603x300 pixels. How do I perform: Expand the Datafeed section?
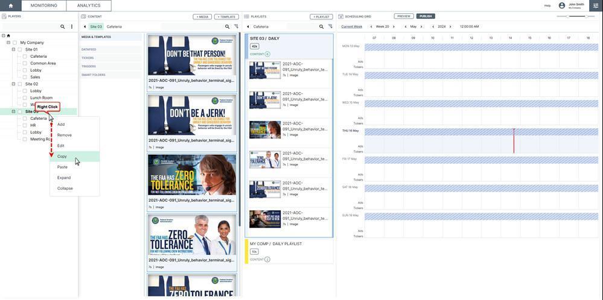[x=111, y=49]
